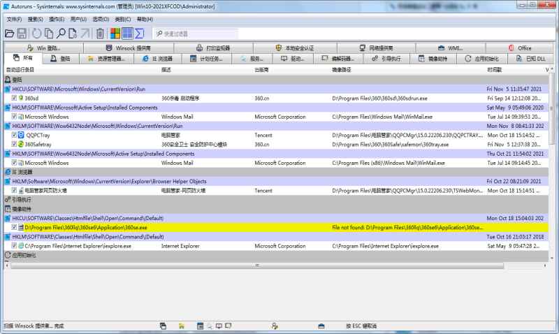The height and width of the screenshot is (334, 559).
Task: Select the HKCU\SOFTWARE\Classes\Htmlfile\Shell\Open\Command row
Action: click(x=276, y=218)
